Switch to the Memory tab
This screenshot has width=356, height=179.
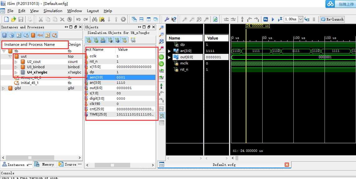[x=44, y=164]
